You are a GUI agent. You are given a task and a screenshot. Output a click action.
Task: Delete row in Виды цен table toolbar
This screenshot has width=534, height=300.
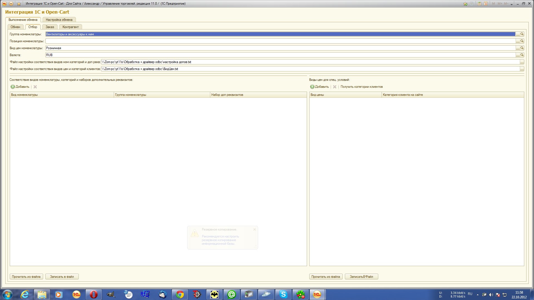335,87
